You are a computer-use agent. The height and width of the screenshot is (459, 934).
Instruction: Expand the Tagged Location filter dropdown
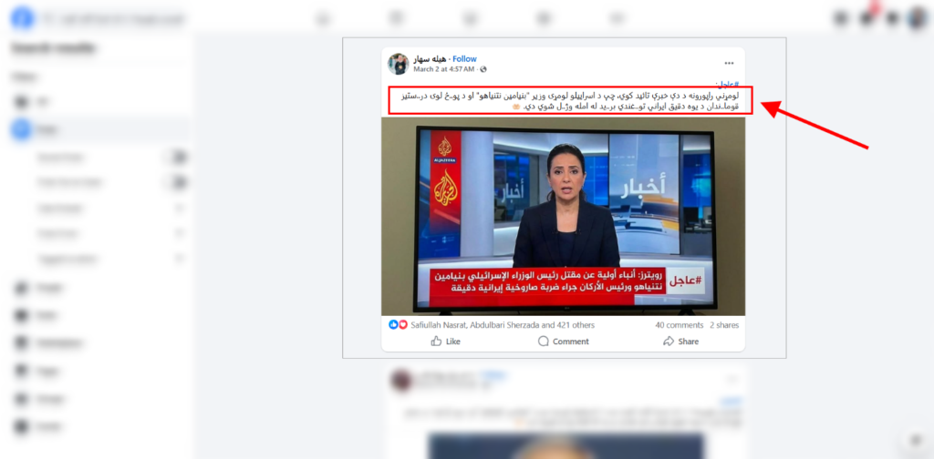point(108,260)
